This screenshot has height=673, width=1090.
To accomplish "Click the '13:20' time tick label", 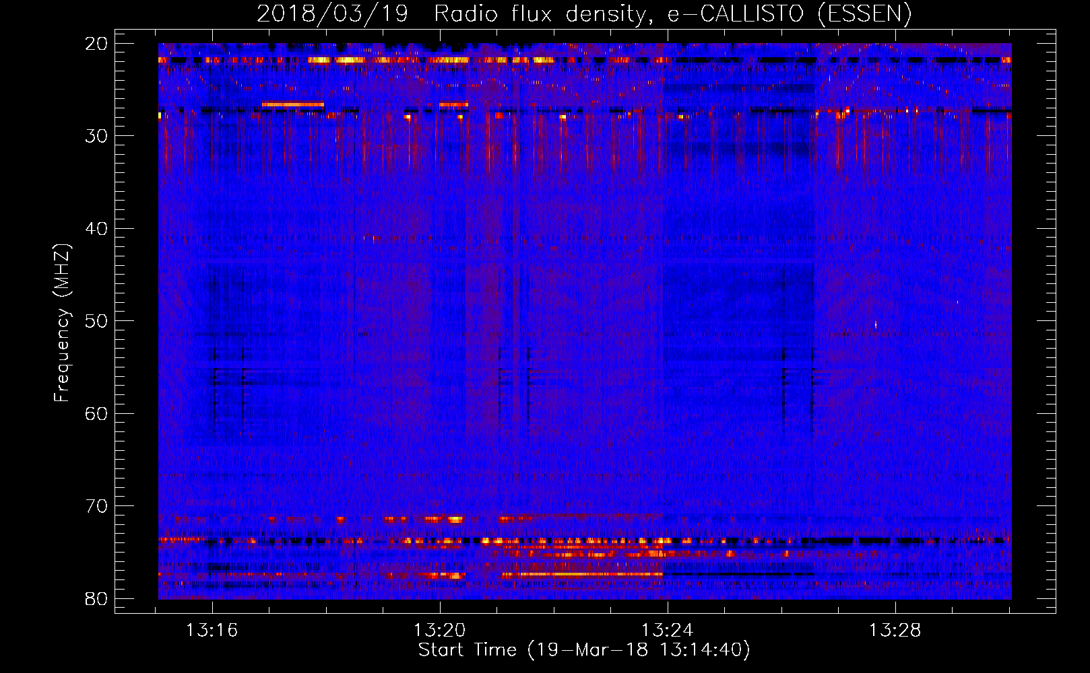I will pyautogui.click(x=439, y=631).
